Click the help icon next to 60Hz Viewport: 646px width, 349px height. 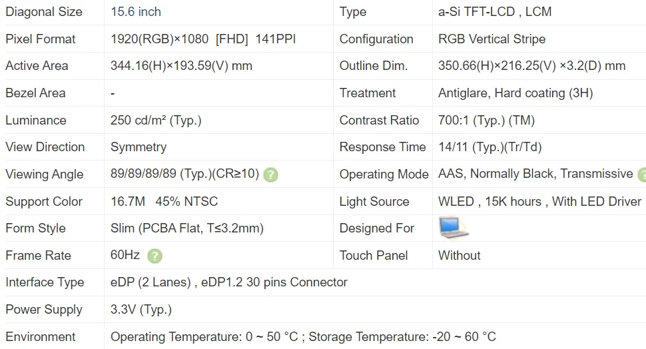tap(155, 256)
